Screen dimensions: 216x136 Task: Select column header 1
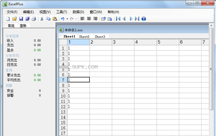[78, 42]
